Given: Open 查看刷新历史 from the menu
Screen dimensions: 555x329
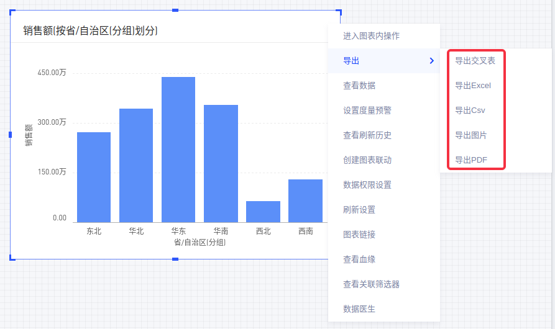Looking at the screenshot, I should coord(367,135).
